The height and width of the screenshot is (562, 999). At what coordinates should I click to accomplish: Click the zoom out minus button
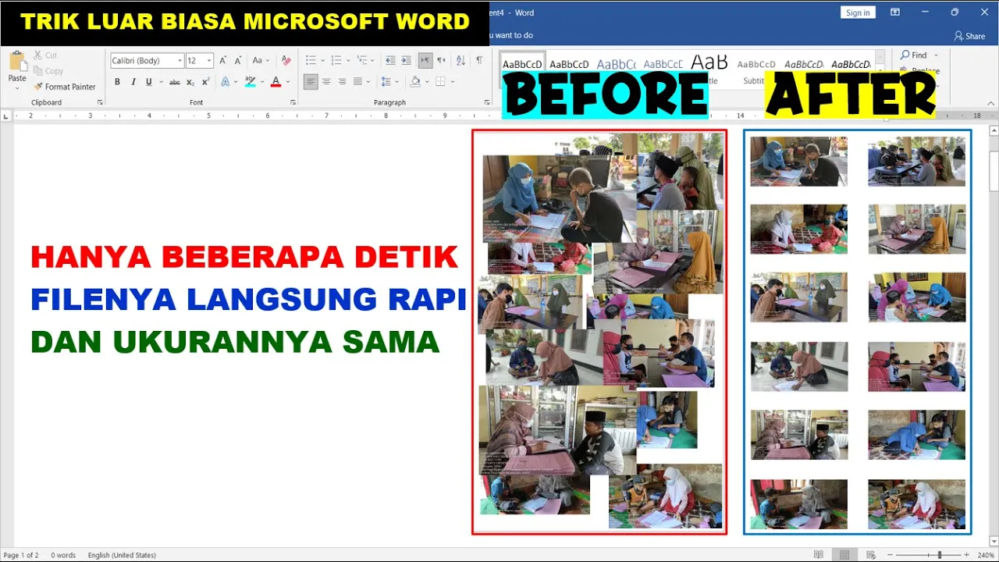(888, 555)
